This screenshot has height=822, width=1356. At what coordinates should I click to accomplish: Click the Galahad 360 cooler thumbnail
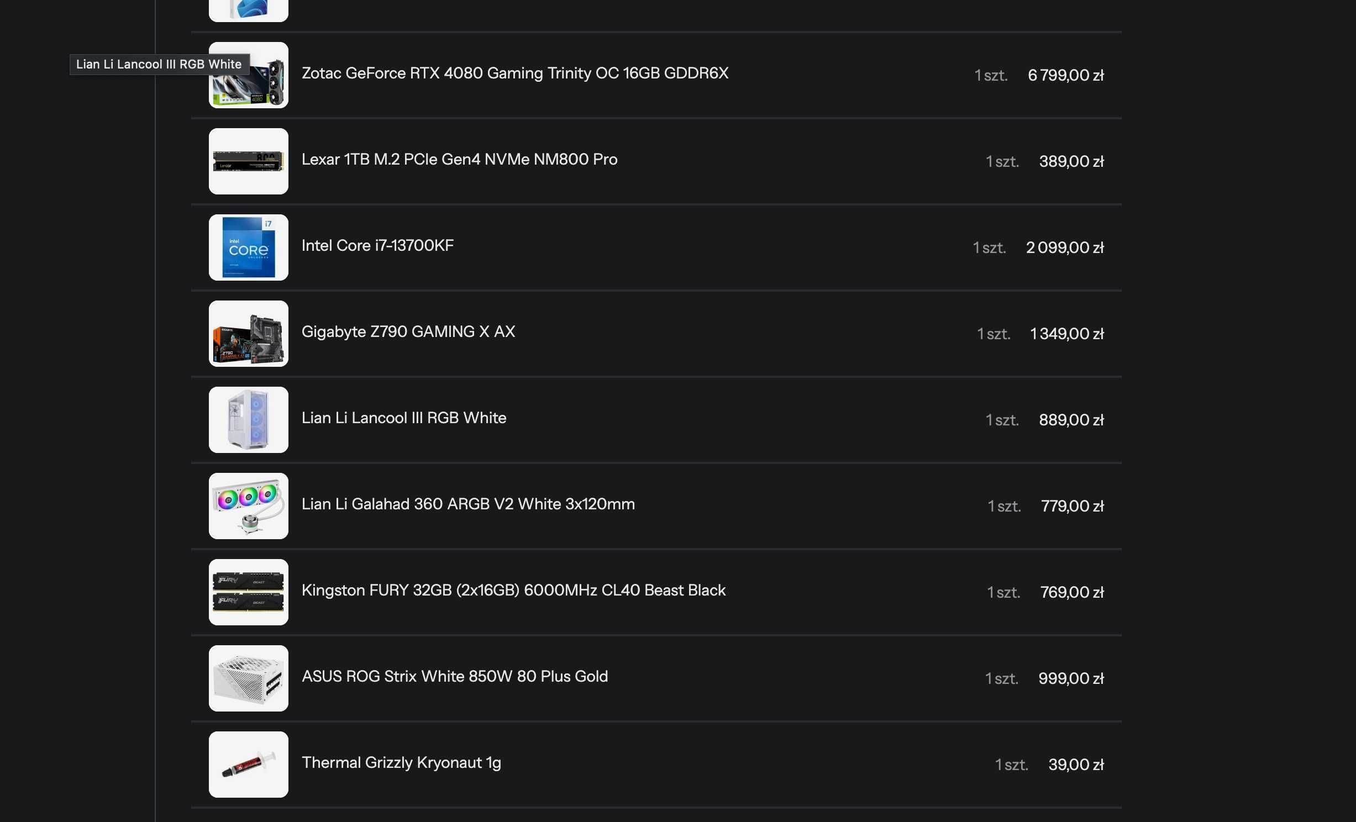pyautogui.click(x=248, y=506)
